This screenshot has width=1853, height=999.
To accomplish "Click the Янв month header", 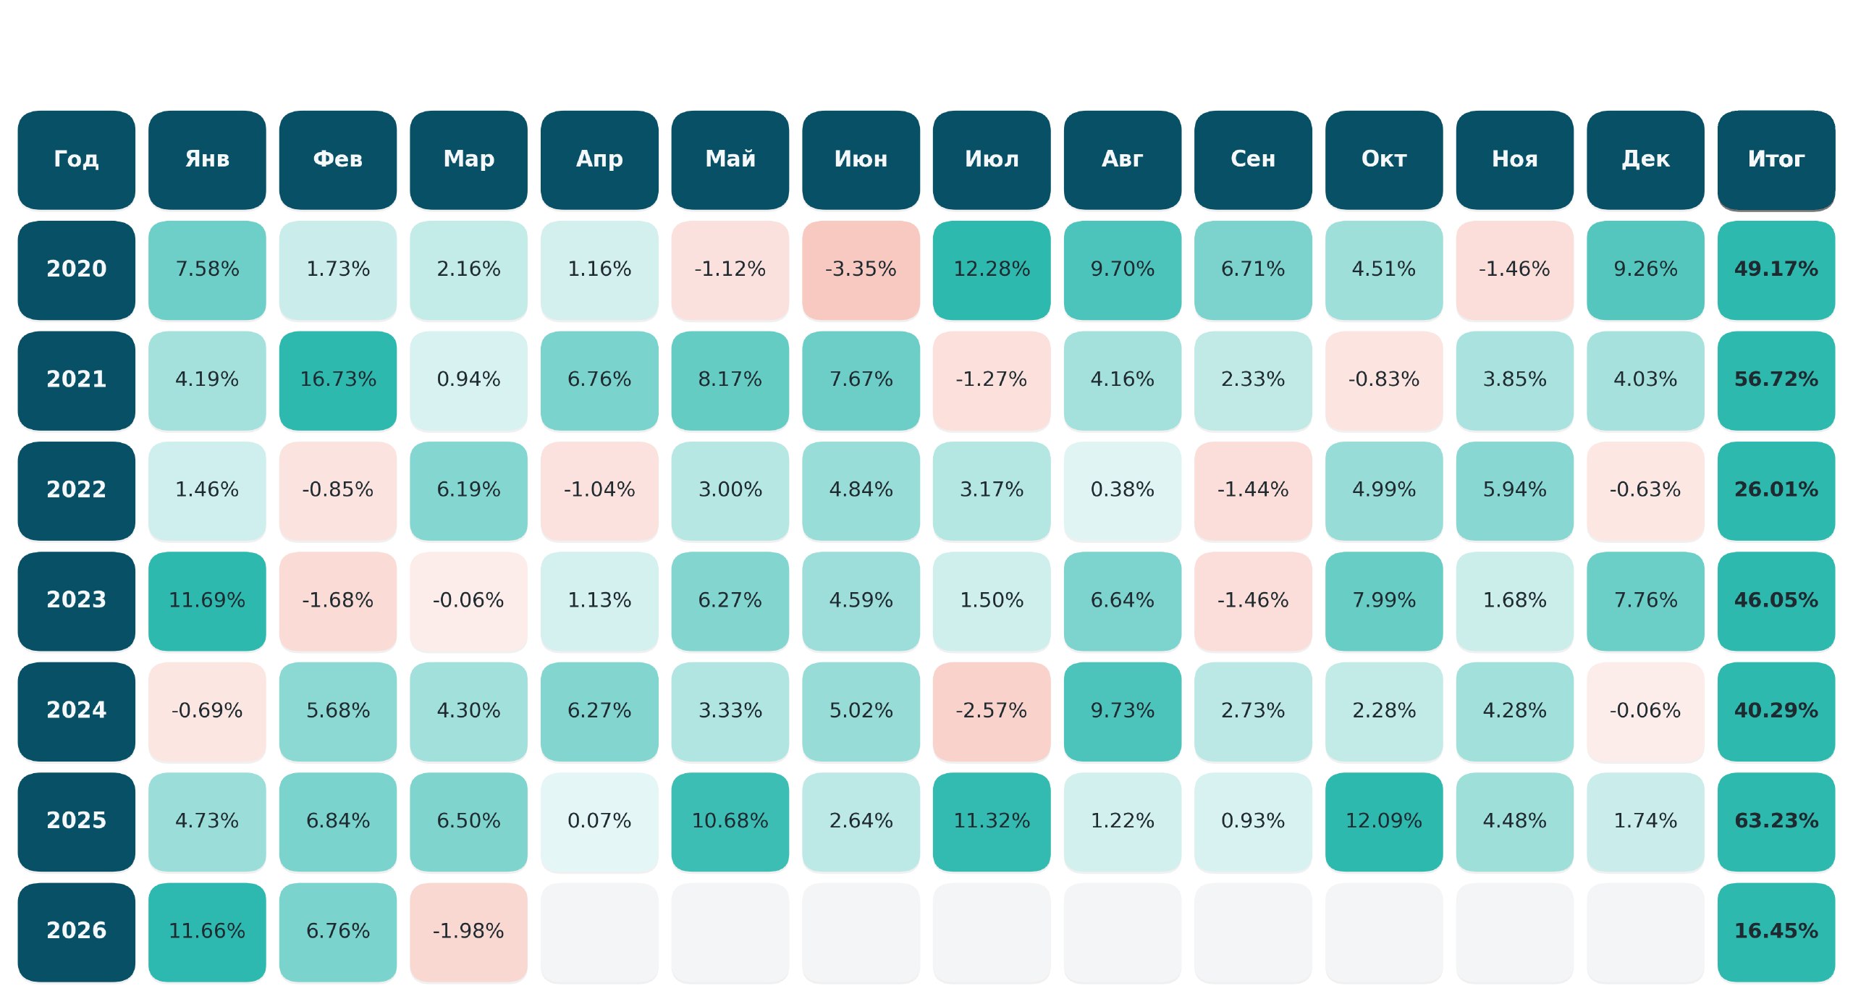I will [207, 159].
